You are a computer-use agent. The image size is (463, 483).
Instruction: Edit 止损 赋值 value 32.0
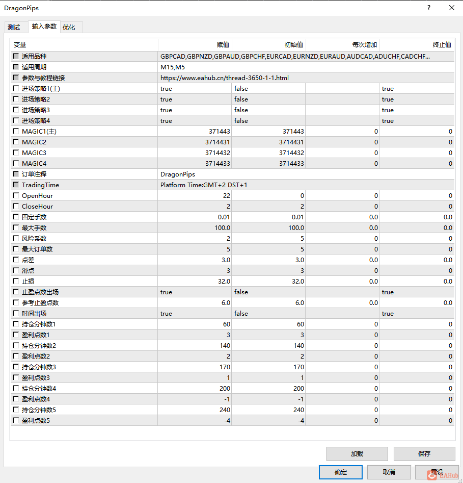[x=195, y=281]
